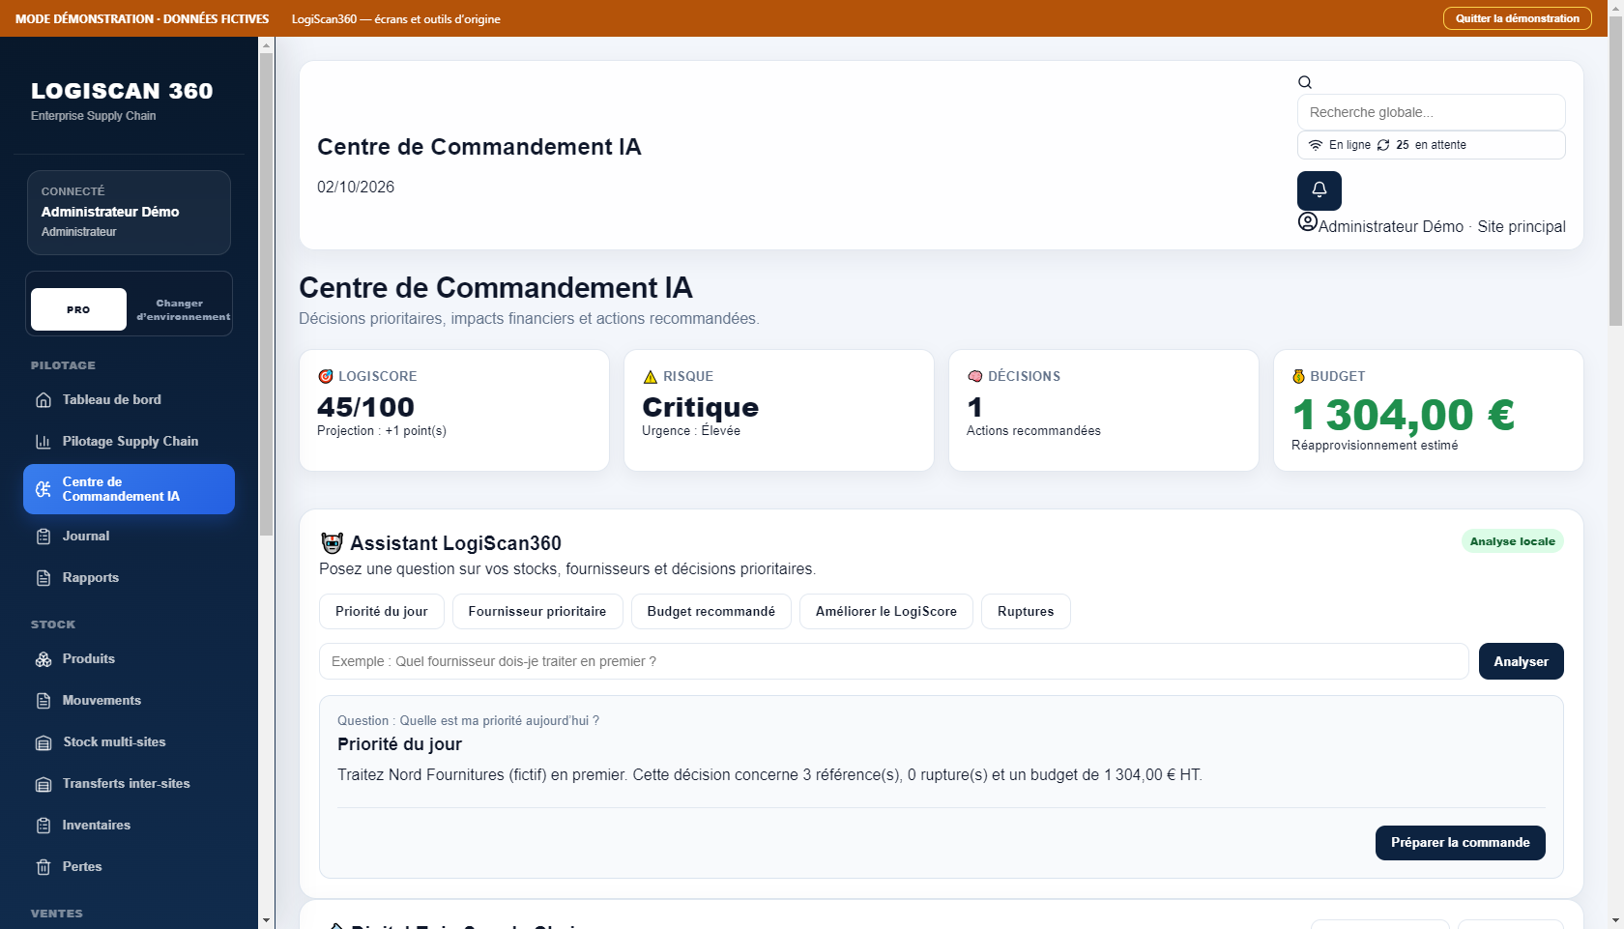Click the sidebar vertical scrollbar thumb

click(266, 295)
